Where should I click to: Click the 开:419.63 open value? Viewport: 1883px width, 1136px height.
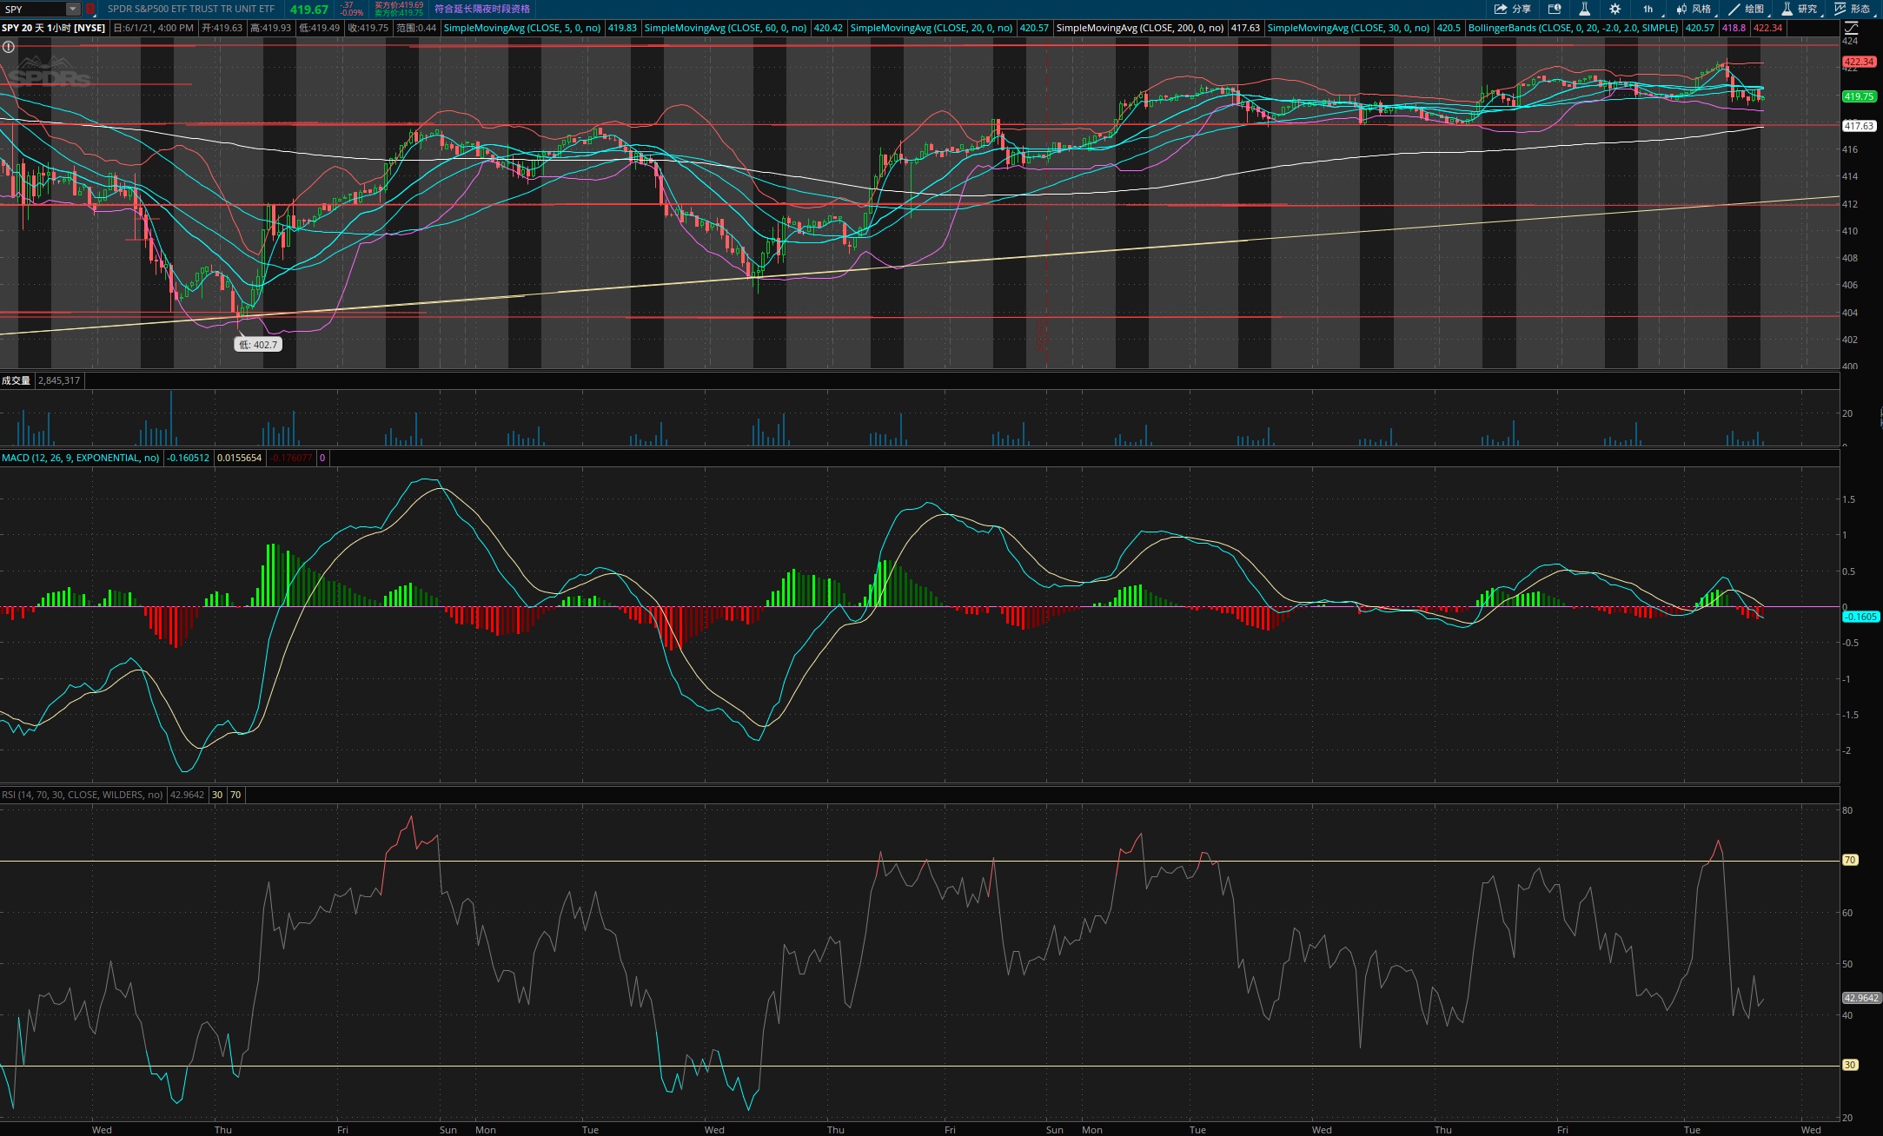tap(222, 28)
